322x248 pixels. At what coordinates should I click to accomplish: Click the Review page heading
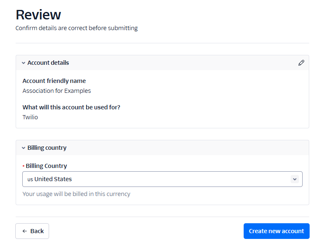[x=38, y=15]
